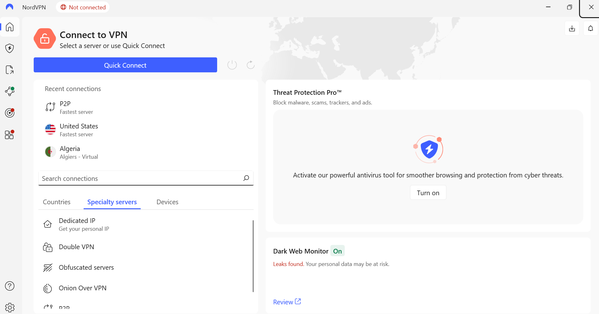Screen dimensions: 599x314
Task: Open Settings gear icon in sidebar
Action: pyautogui.click(x=10, y=307)
